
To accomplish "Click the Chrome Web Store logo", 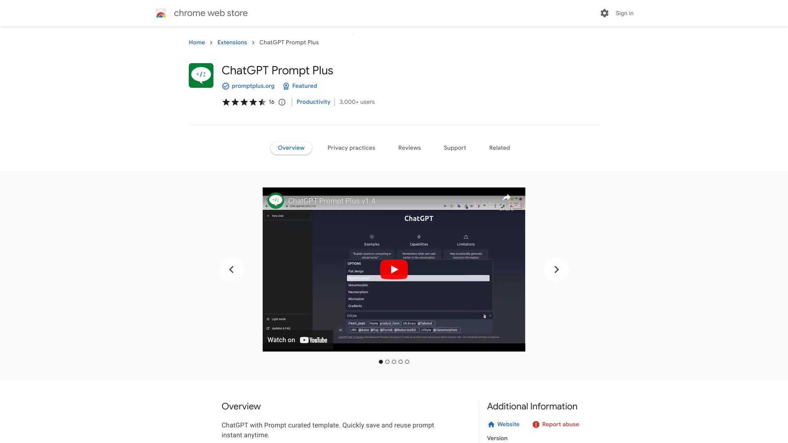I will pos(161,13).
